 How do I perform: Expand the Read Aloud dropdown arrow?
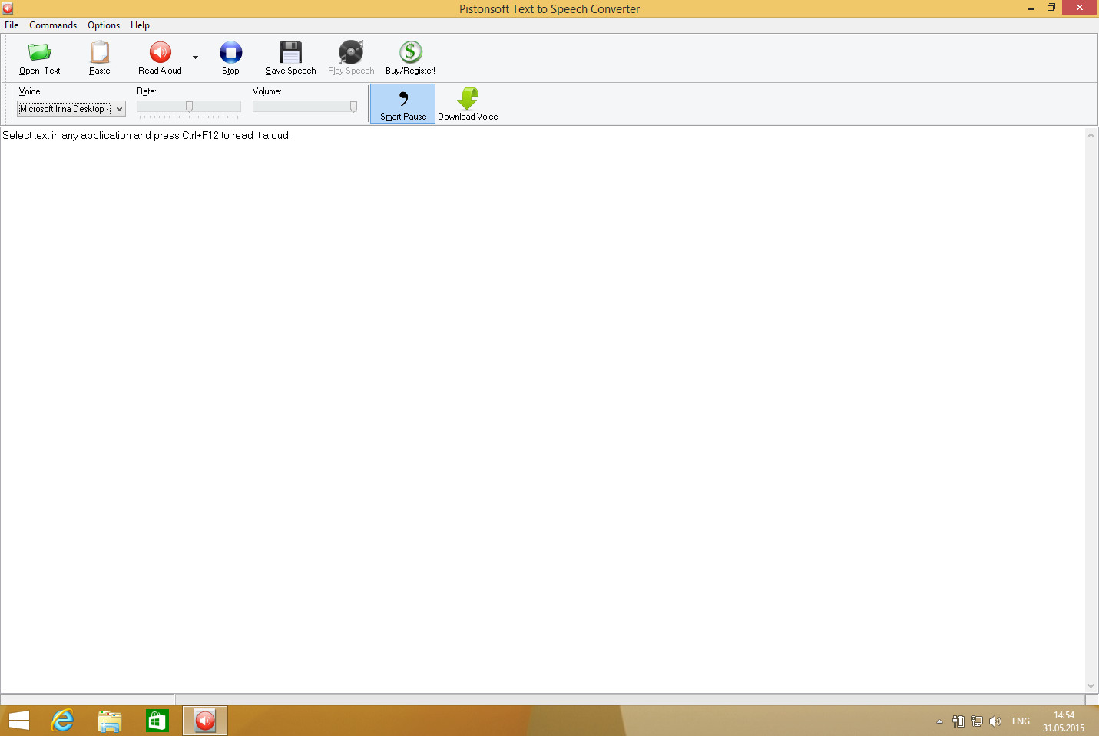coord(195,58)
